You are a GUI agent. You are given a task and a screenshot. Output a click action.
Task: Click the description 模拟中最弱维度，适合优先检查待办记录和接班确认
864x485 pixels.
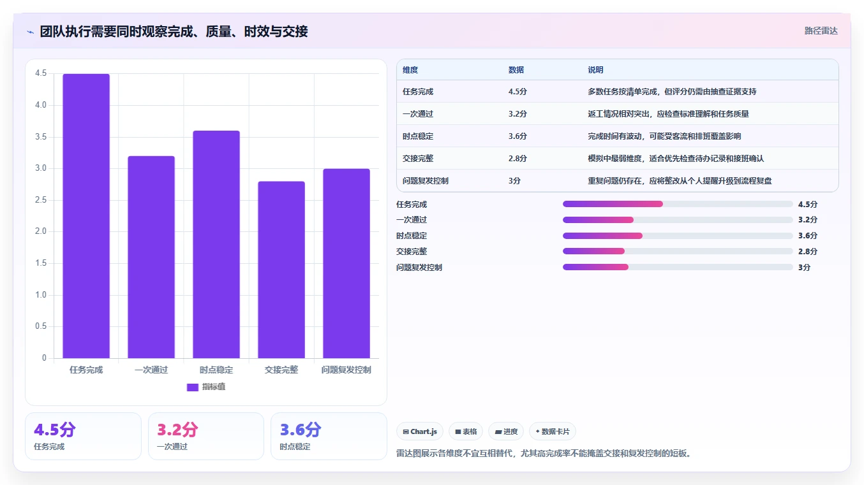pos(676,159)
